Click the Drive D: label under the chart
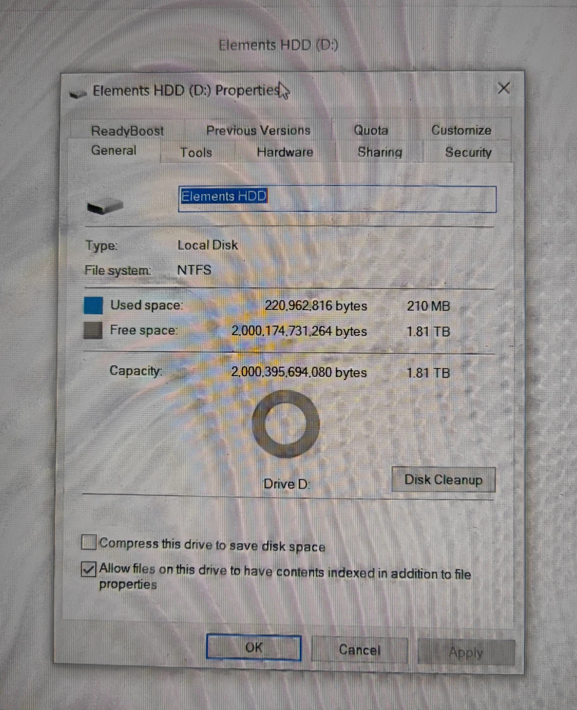The width and height of the screenshot is (577, 710). coord(287,484)
